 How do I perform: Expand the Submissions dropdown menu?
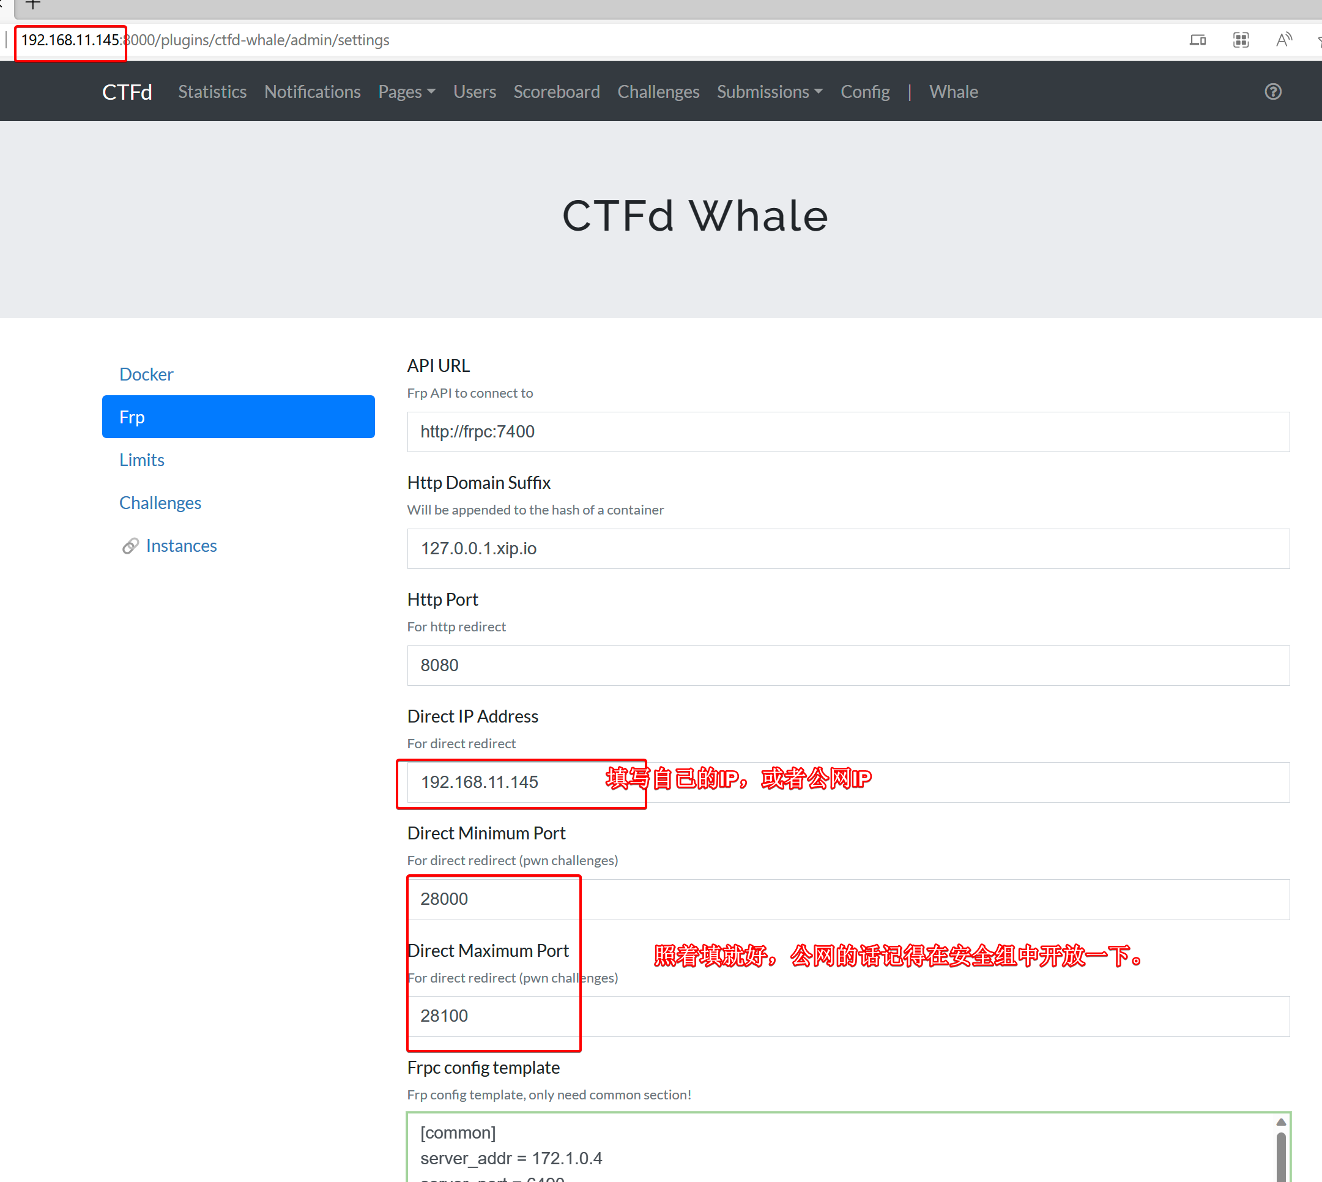pyautogui.click(x=770, y=92)
